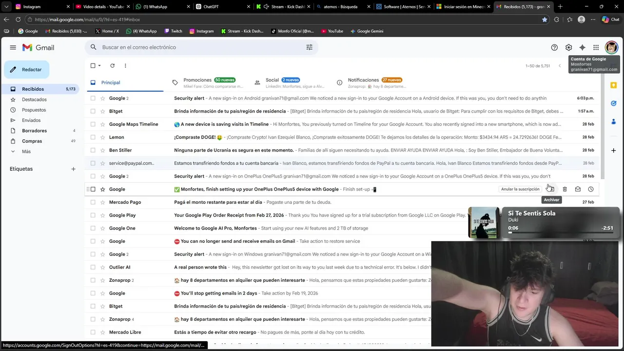Click the Si Te Sentis Sola album thumbnail

pos(484,223)
